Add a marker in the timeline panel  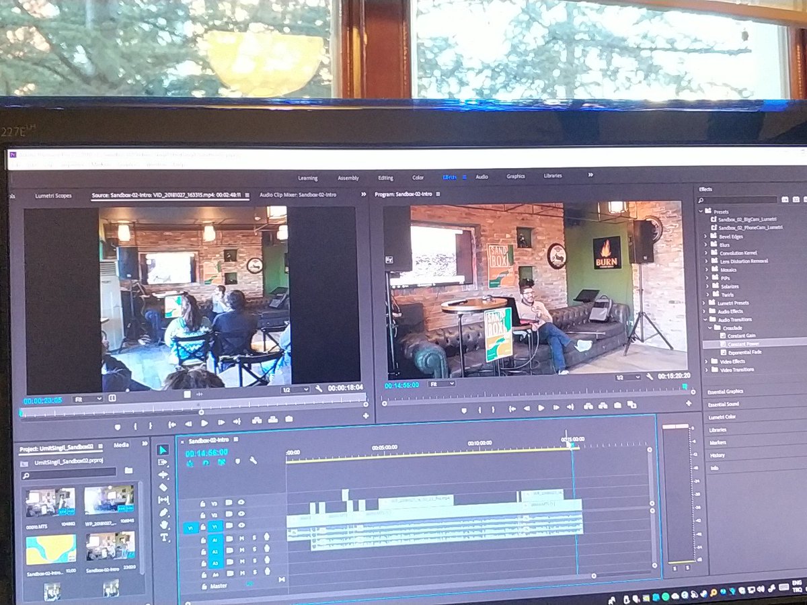tap(237, 461)
